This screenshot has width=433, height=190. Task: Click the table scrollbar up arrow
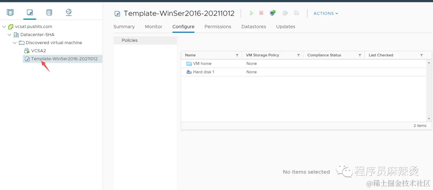[x=429, y=63]
